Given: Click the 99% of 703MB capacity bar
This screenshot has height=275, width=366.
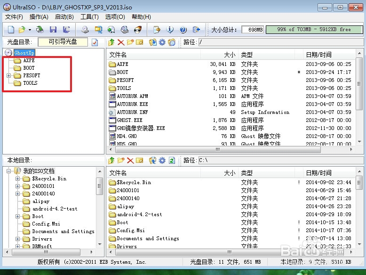Looking at the screenshot, I should [314, 30].
